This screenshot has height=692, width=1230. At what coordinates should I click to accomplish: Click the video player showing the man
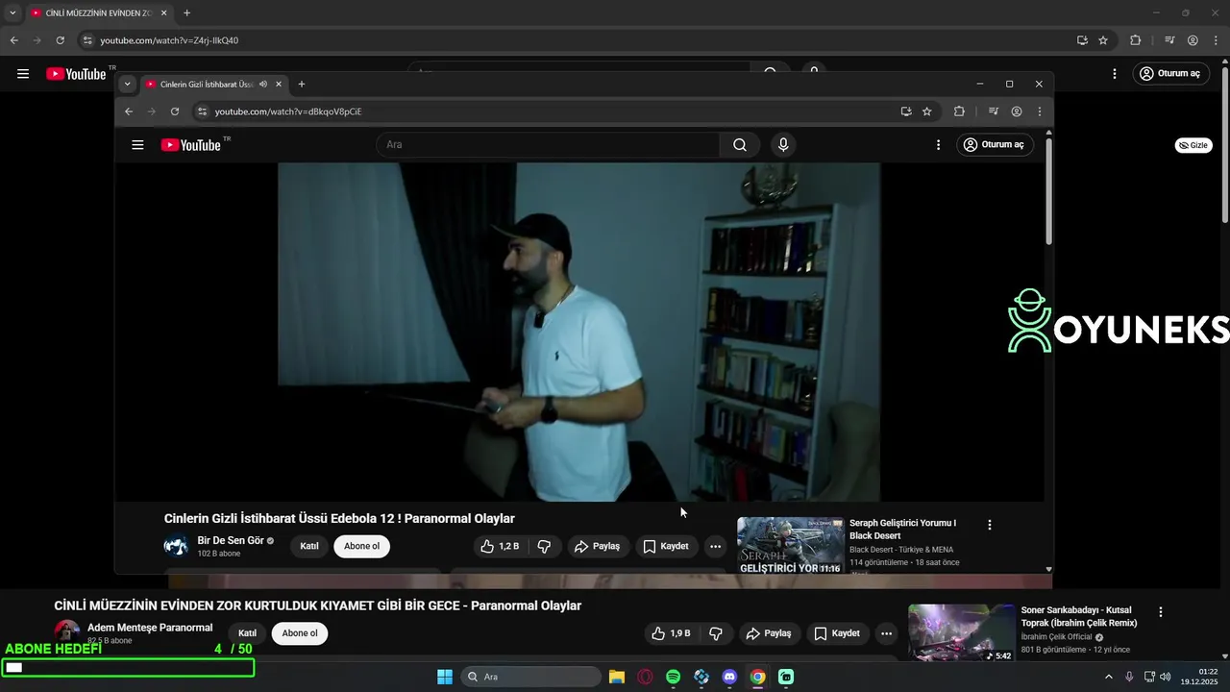click(578, 332)
